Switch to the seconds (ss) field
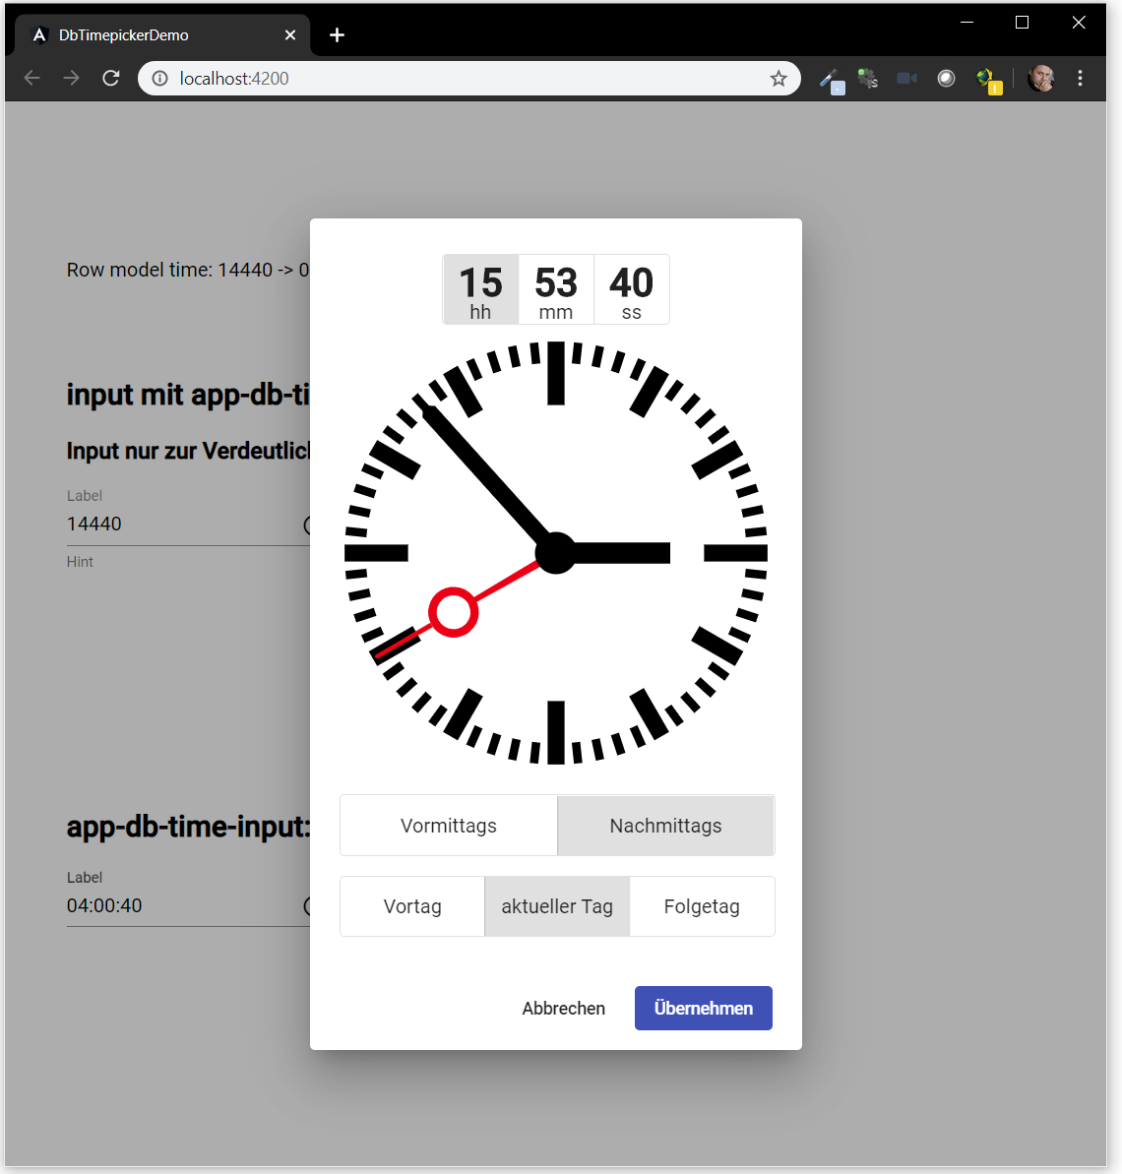Image resolution: width=1122 pixels, height=1174 pixels. click(x=632, y=289)
